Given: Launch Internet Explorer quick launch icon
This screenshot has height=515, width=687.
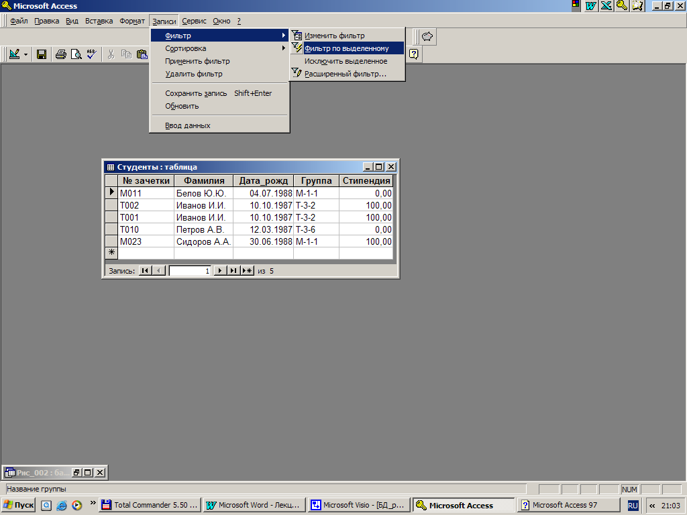Looking at the screenshot, I should (61, 505).
